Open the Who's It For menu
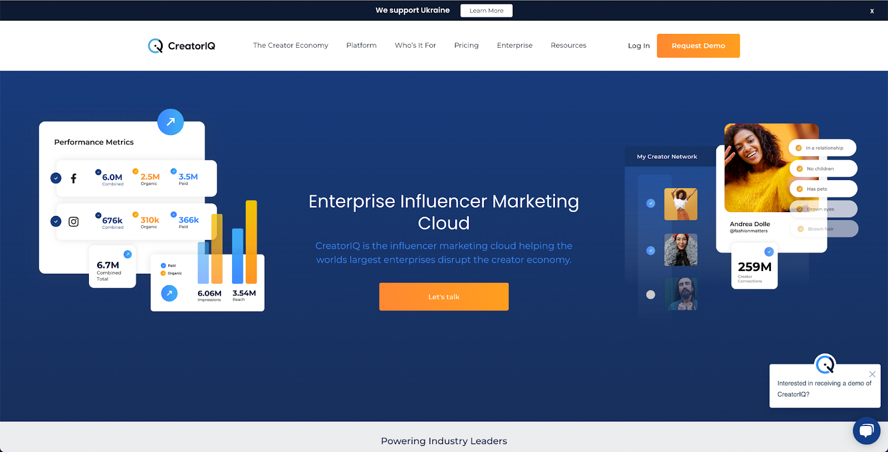 [416, 46]
